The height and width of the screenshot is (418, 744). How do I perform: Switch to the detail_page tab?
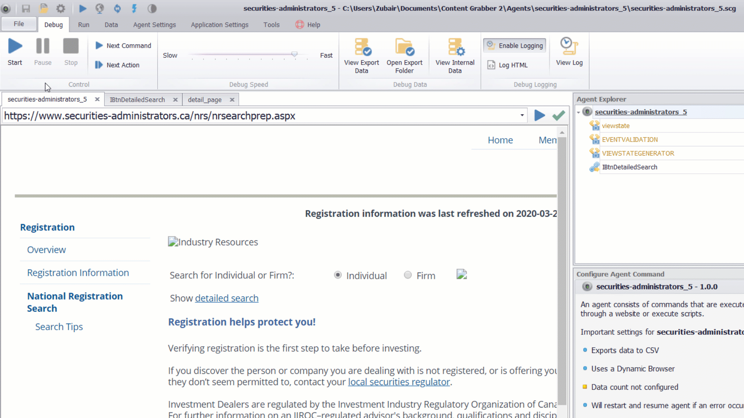coord(205,100)
